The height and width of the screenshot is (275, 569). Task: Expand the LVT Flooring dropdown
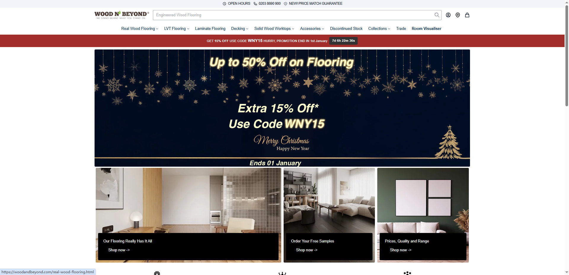click(177, 29)
